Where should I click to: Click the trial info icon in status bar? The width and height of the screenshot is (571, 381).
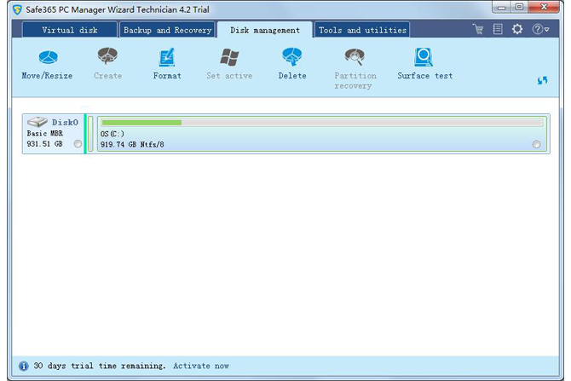(23, 366)
